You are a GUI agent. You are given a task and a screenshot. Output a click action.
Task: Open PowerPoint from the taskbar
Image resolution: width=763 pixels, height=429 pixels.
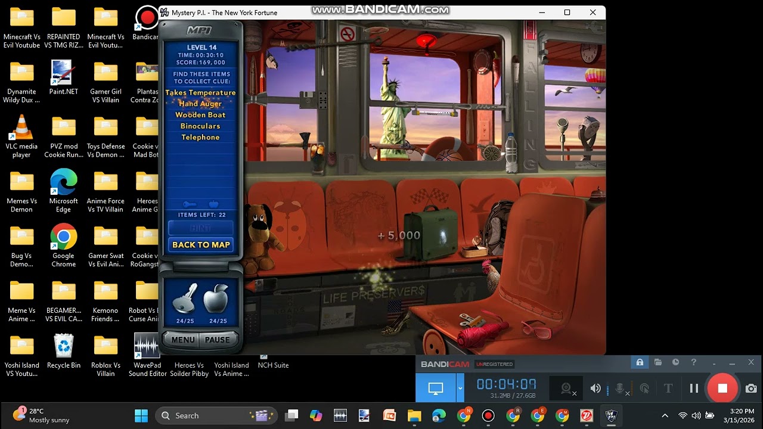389,415
